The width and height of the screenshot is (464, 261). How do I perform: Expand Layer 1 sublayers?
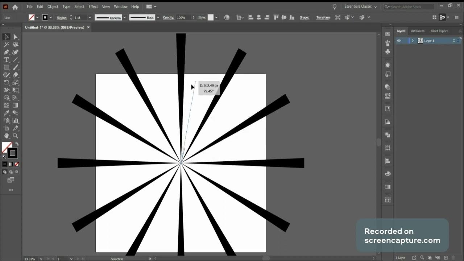click(x=413, y=41)
